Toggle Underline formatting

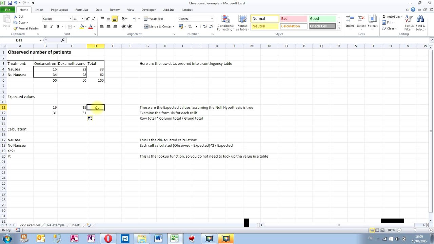point(58,26)
